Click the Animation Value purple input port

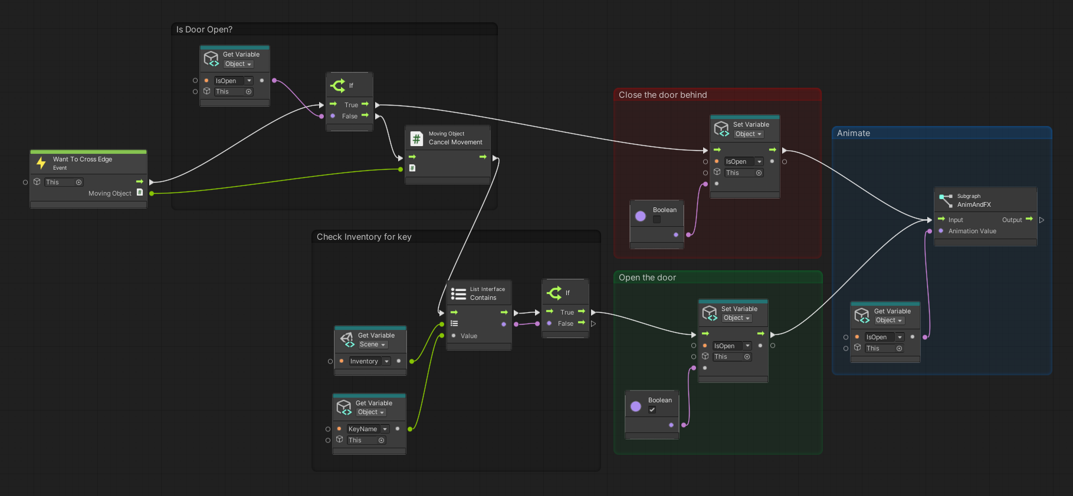coord(941,231)
